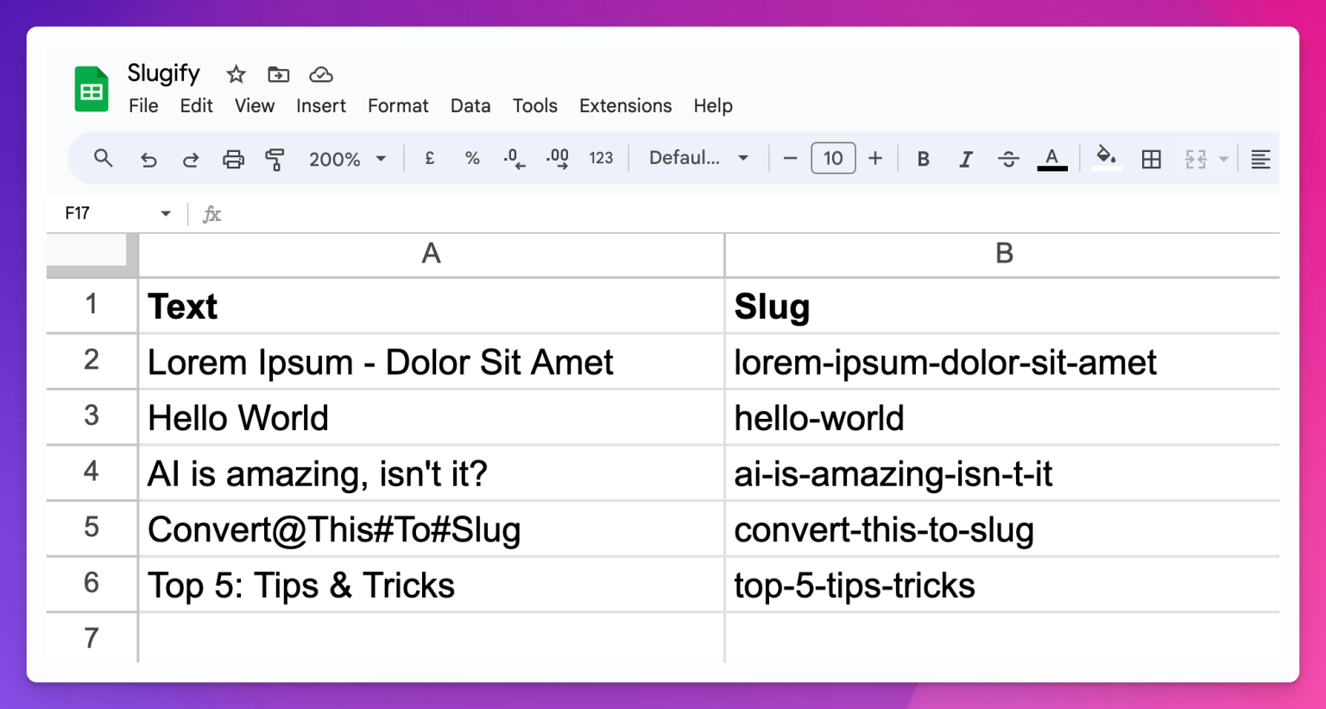The height and width of the screenshot is (709, 1326).
Task: Open the zoom level dropdown
Action: tap(348, 159)
